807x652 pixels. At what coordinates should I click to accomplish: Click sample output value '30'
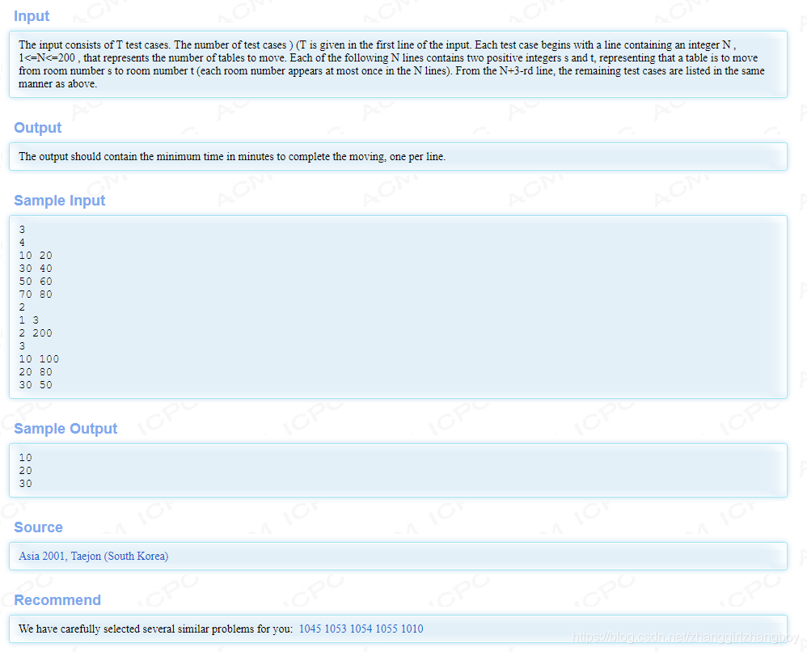25,484
